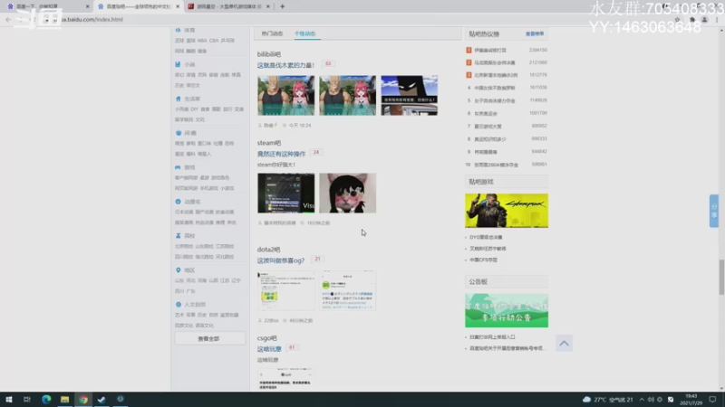The image size is (725, 407).
Task: Click the NBA link under 体育
Action: pos(202,41)
